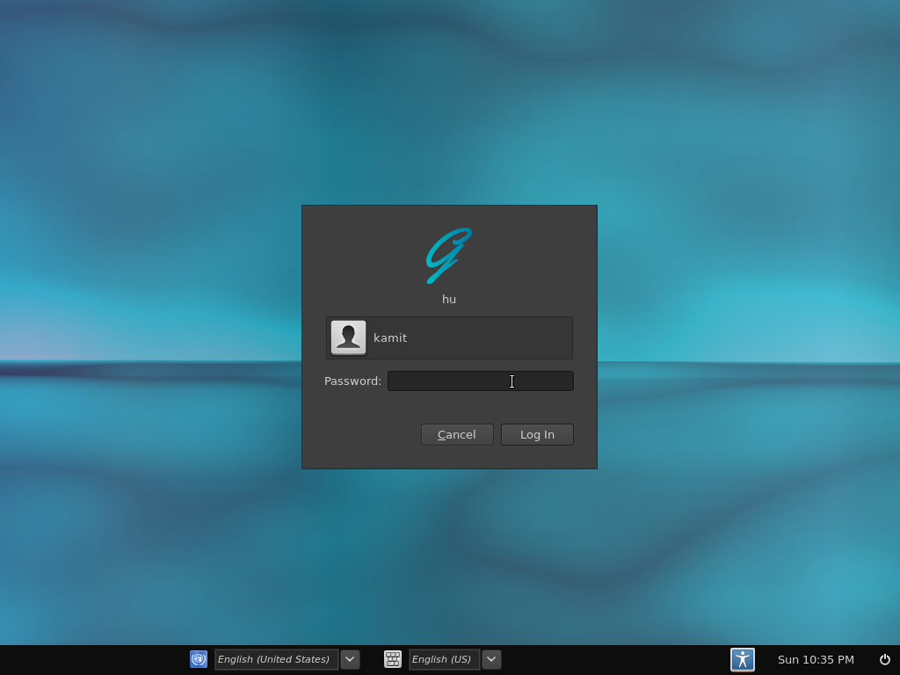Open the English (United States) language dropdown arrow
Screen dimensions: 900x675
tap(350, 659)
